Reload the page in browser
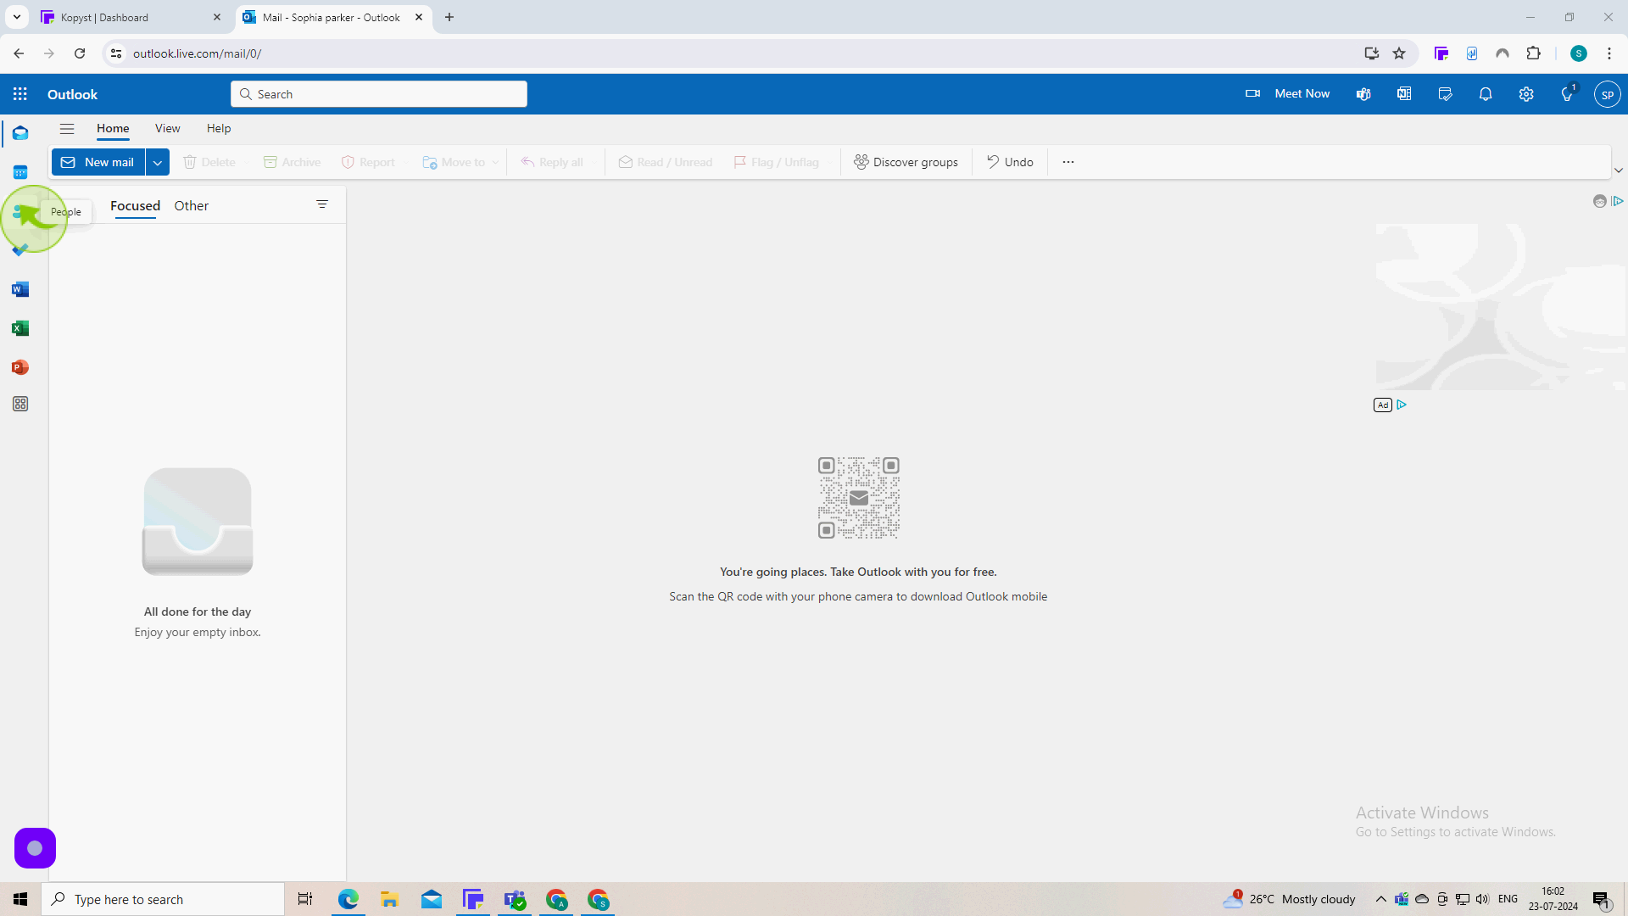 (x=80, y=53)
